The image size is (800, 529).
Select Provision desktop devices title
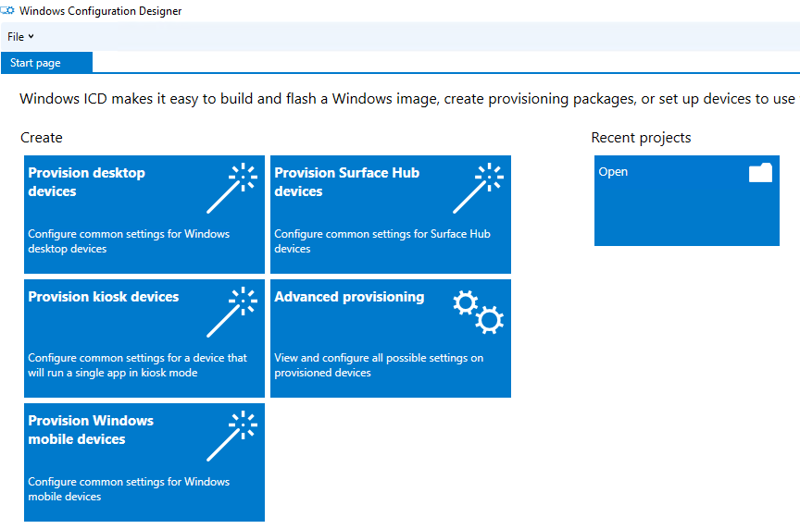click(86, 182)
